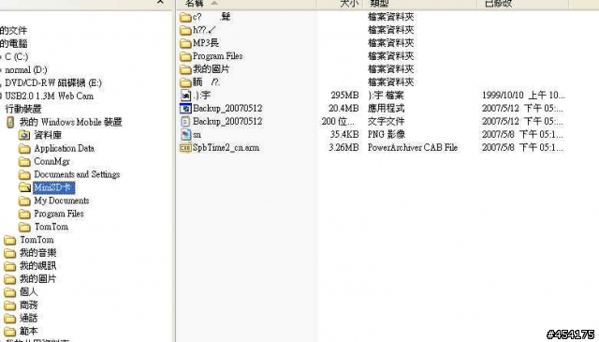This screenshot has width=599, height=342.
Task: Close the folder tree pane
Action: click(x=160, y=2)
